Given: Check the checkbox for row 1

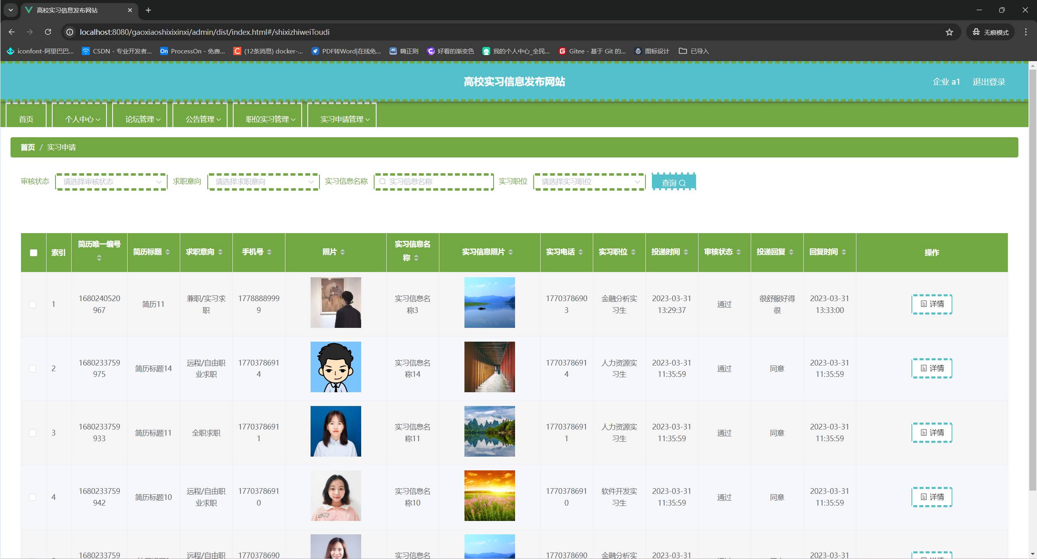Looking at the screenshot, I should [x=33, y=304].
